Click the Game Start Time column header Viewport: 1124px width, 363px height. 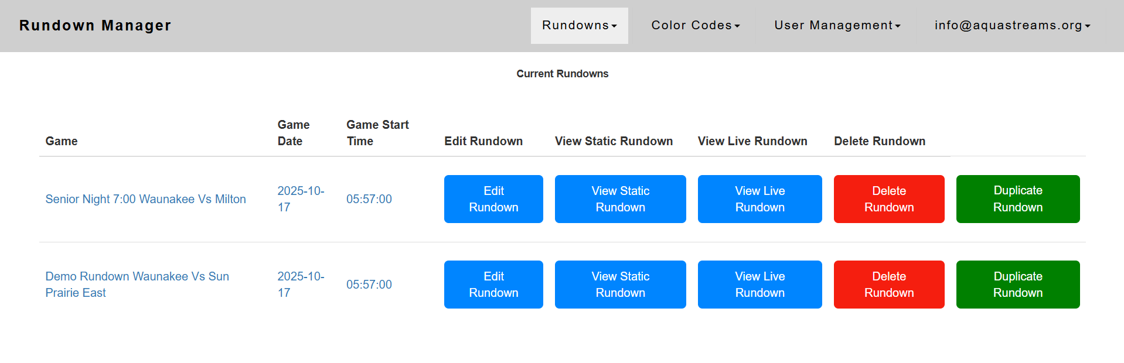377,133
